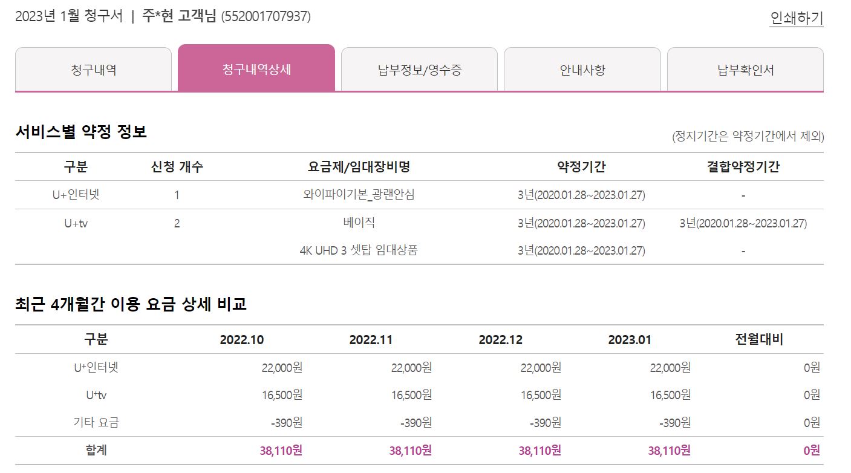Screen dimensions: 851x473
Task: Click the 2022.12 month column header
Action: [x=500, y=340]
